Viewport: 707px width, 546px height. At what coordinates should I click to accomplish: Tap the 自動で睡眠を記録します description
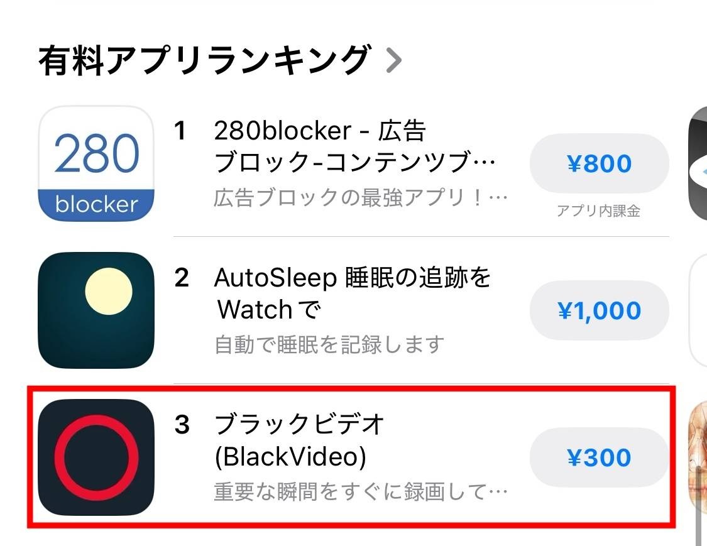329,344
